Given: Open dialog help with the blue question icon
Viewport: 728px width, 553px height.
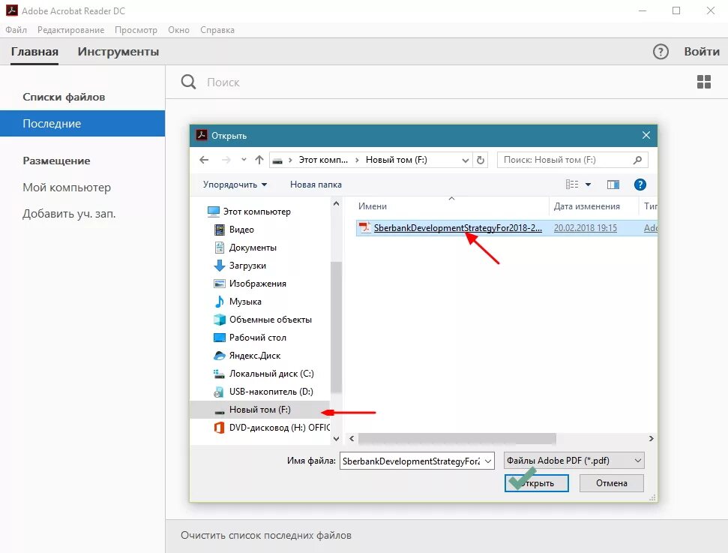Looking at the screenshot, I should [640, 185].
